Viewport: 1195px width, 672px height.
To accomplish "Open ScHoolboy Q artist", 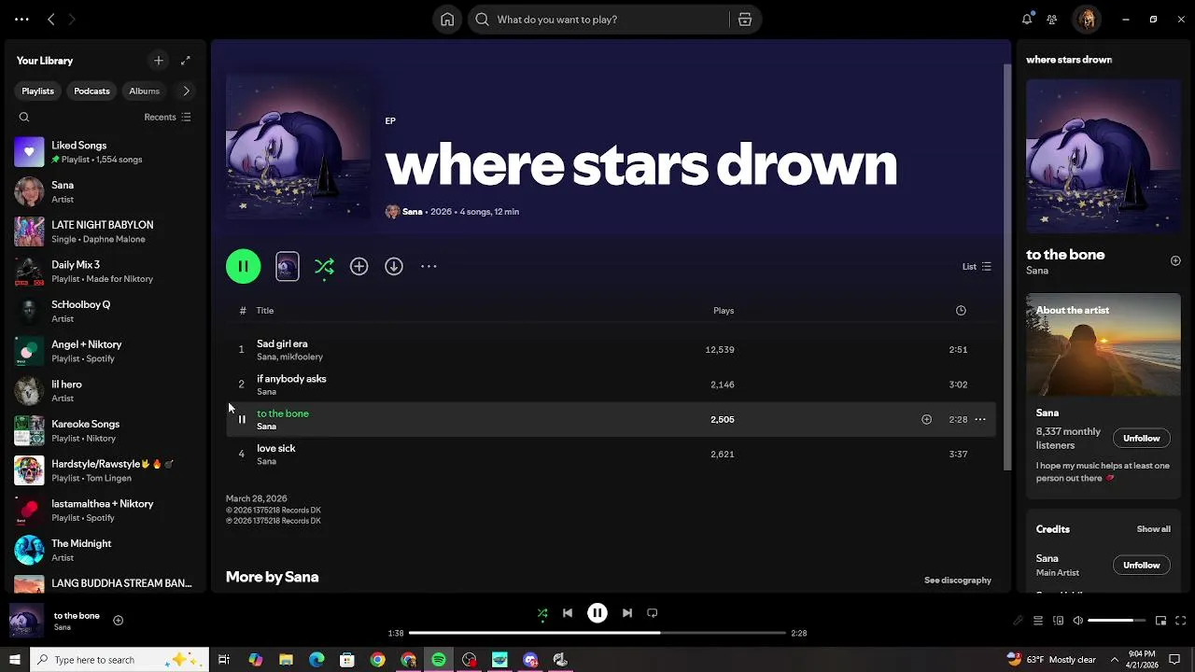I will coord(105,311).
